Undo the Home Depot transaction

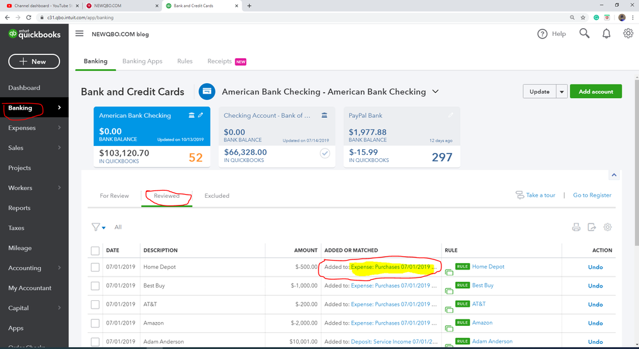click(595, 267)
